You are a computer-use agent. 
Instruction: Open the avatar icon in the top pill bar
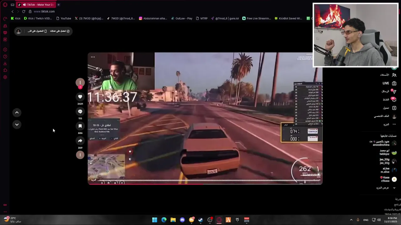(18, 31)
